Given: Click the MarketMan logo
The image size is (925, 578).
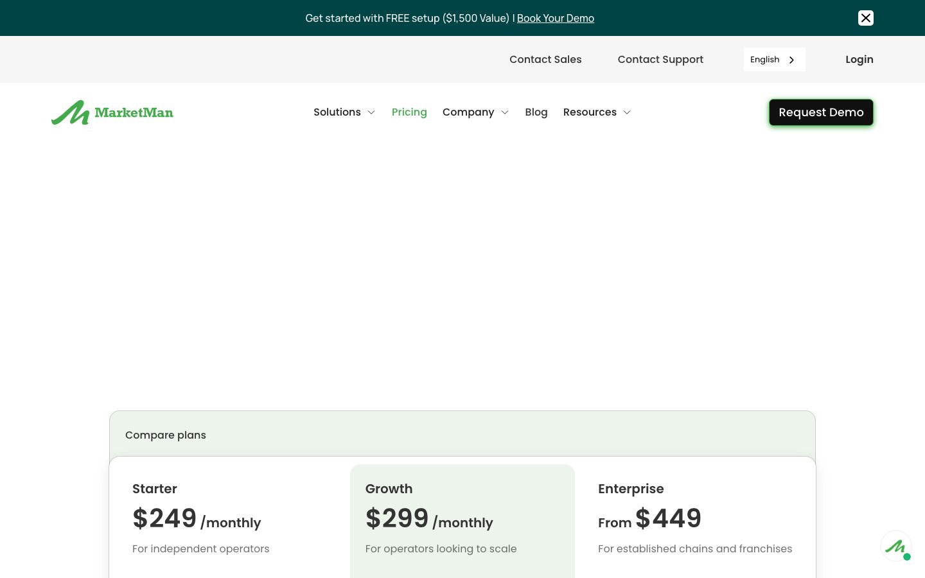Looking at the screenshot, I should click(x=112, y=112).
